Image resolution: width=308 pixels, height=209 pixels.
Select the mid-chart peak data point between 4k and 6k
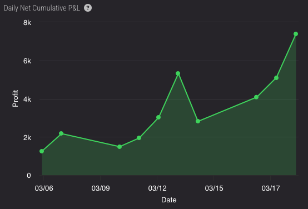pos(178,73)
